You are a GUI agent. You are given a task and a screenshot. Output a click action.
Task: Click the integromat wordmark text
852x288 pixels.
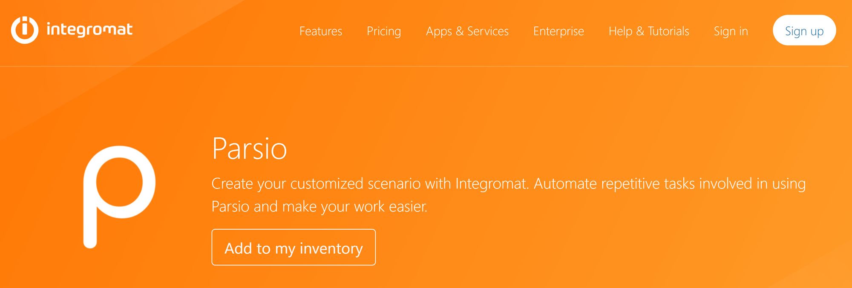pos(89,30)
